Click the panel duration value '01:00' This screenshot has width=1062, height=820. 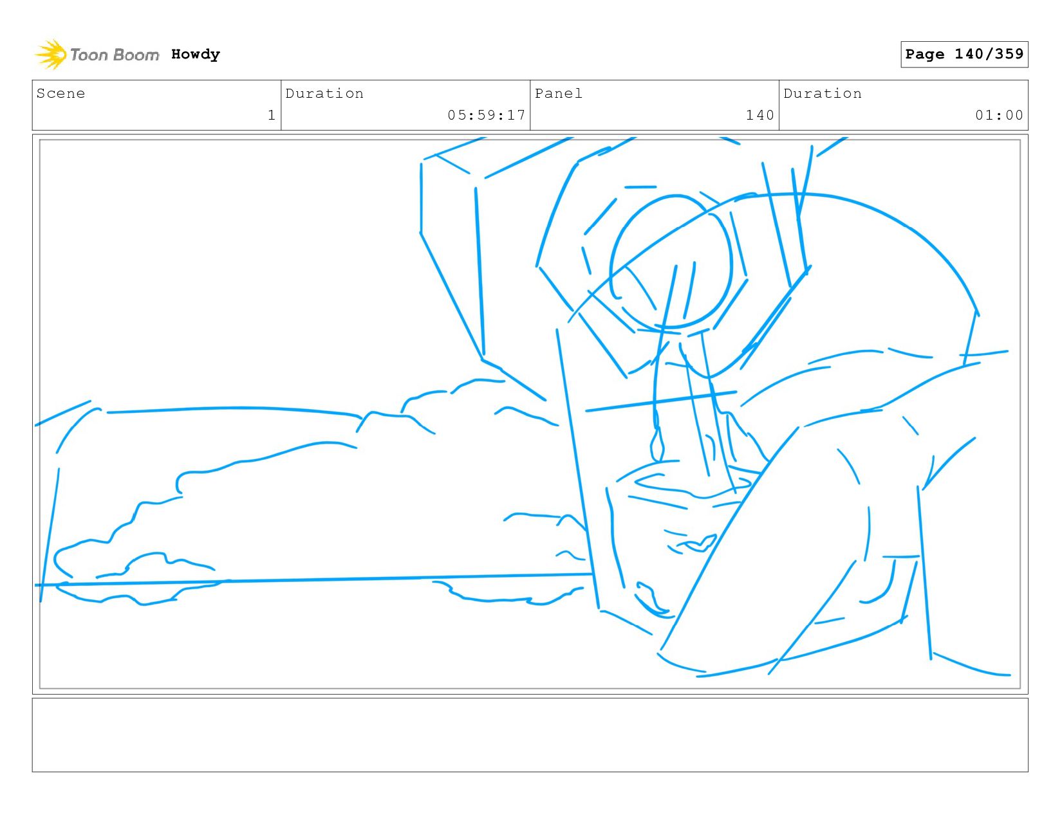[999, 115]
